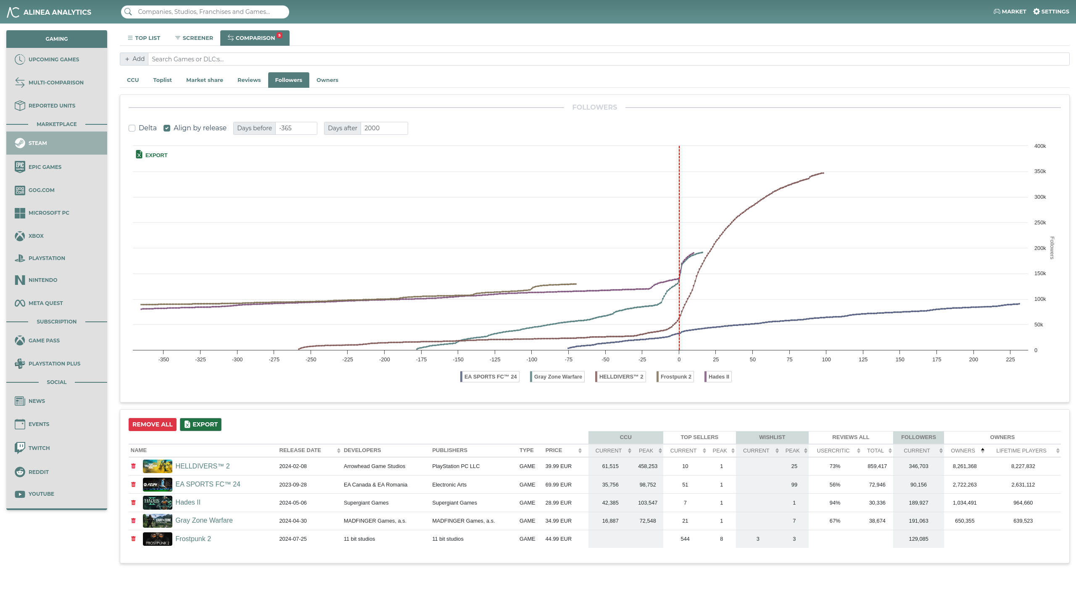Toggle Hades II legend series
The width and height of the screenshot is (1076, 605).
pos(718,376)
